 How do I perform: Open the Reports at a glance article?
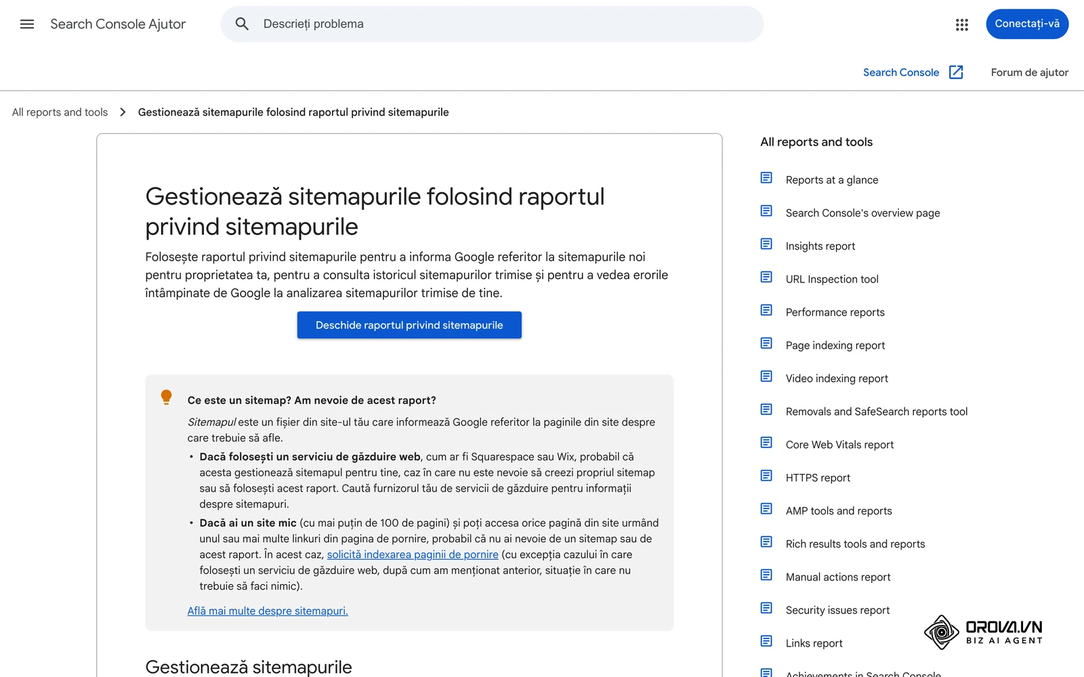click(831, 180)
